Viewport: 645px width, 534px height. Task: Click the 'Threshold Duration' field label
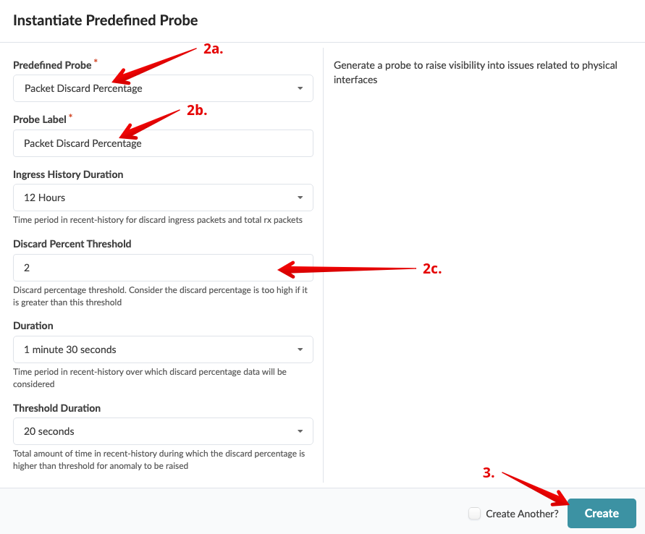(56, 408)
